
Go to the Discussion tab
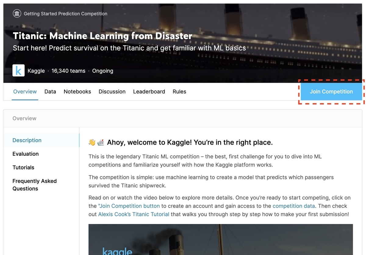(x=112, y=92)
